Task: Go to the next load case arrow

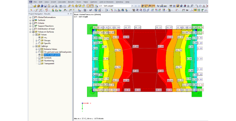Action: point(139,6)
